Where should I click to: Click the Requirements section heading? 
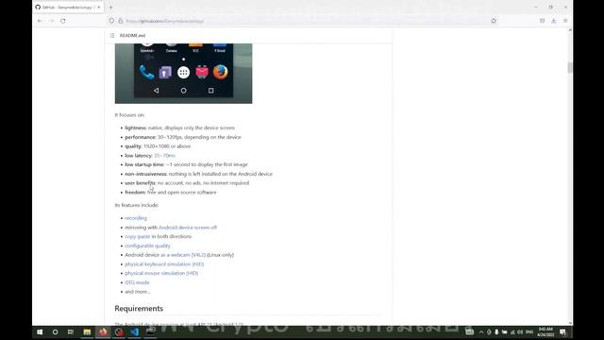coord(139,309)
